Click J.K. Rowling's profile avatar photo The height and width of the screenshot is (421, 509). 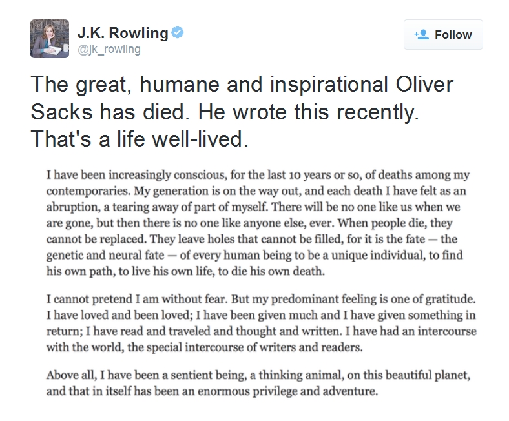[50, 39]
